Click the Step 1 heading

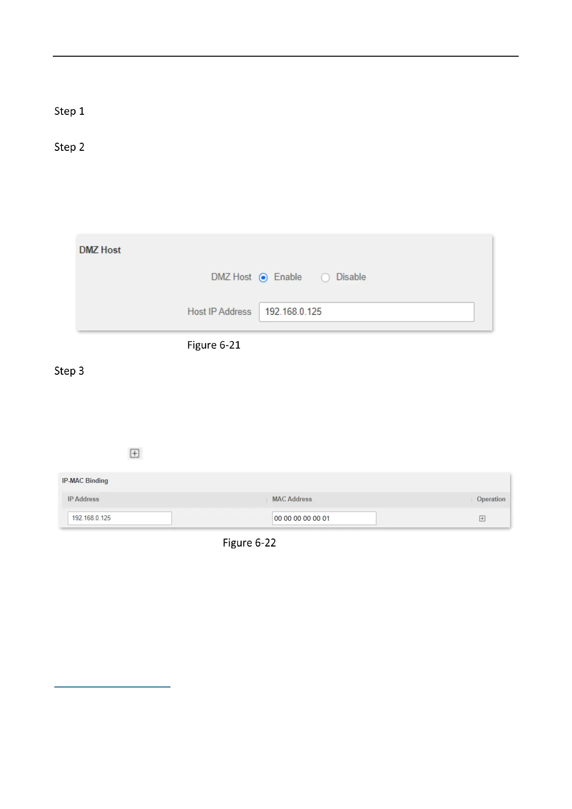click(x=69, y=111)
